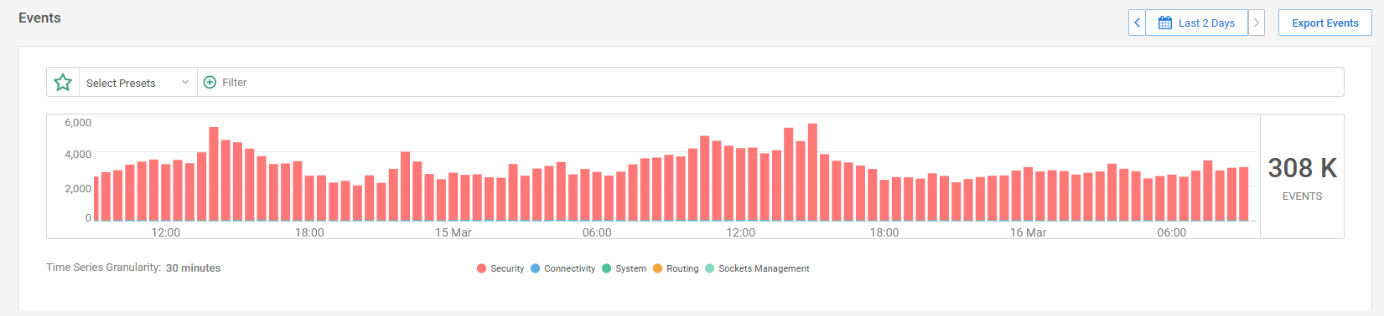
Task: Click the Events heading
Action: click(x=39, y=18)
